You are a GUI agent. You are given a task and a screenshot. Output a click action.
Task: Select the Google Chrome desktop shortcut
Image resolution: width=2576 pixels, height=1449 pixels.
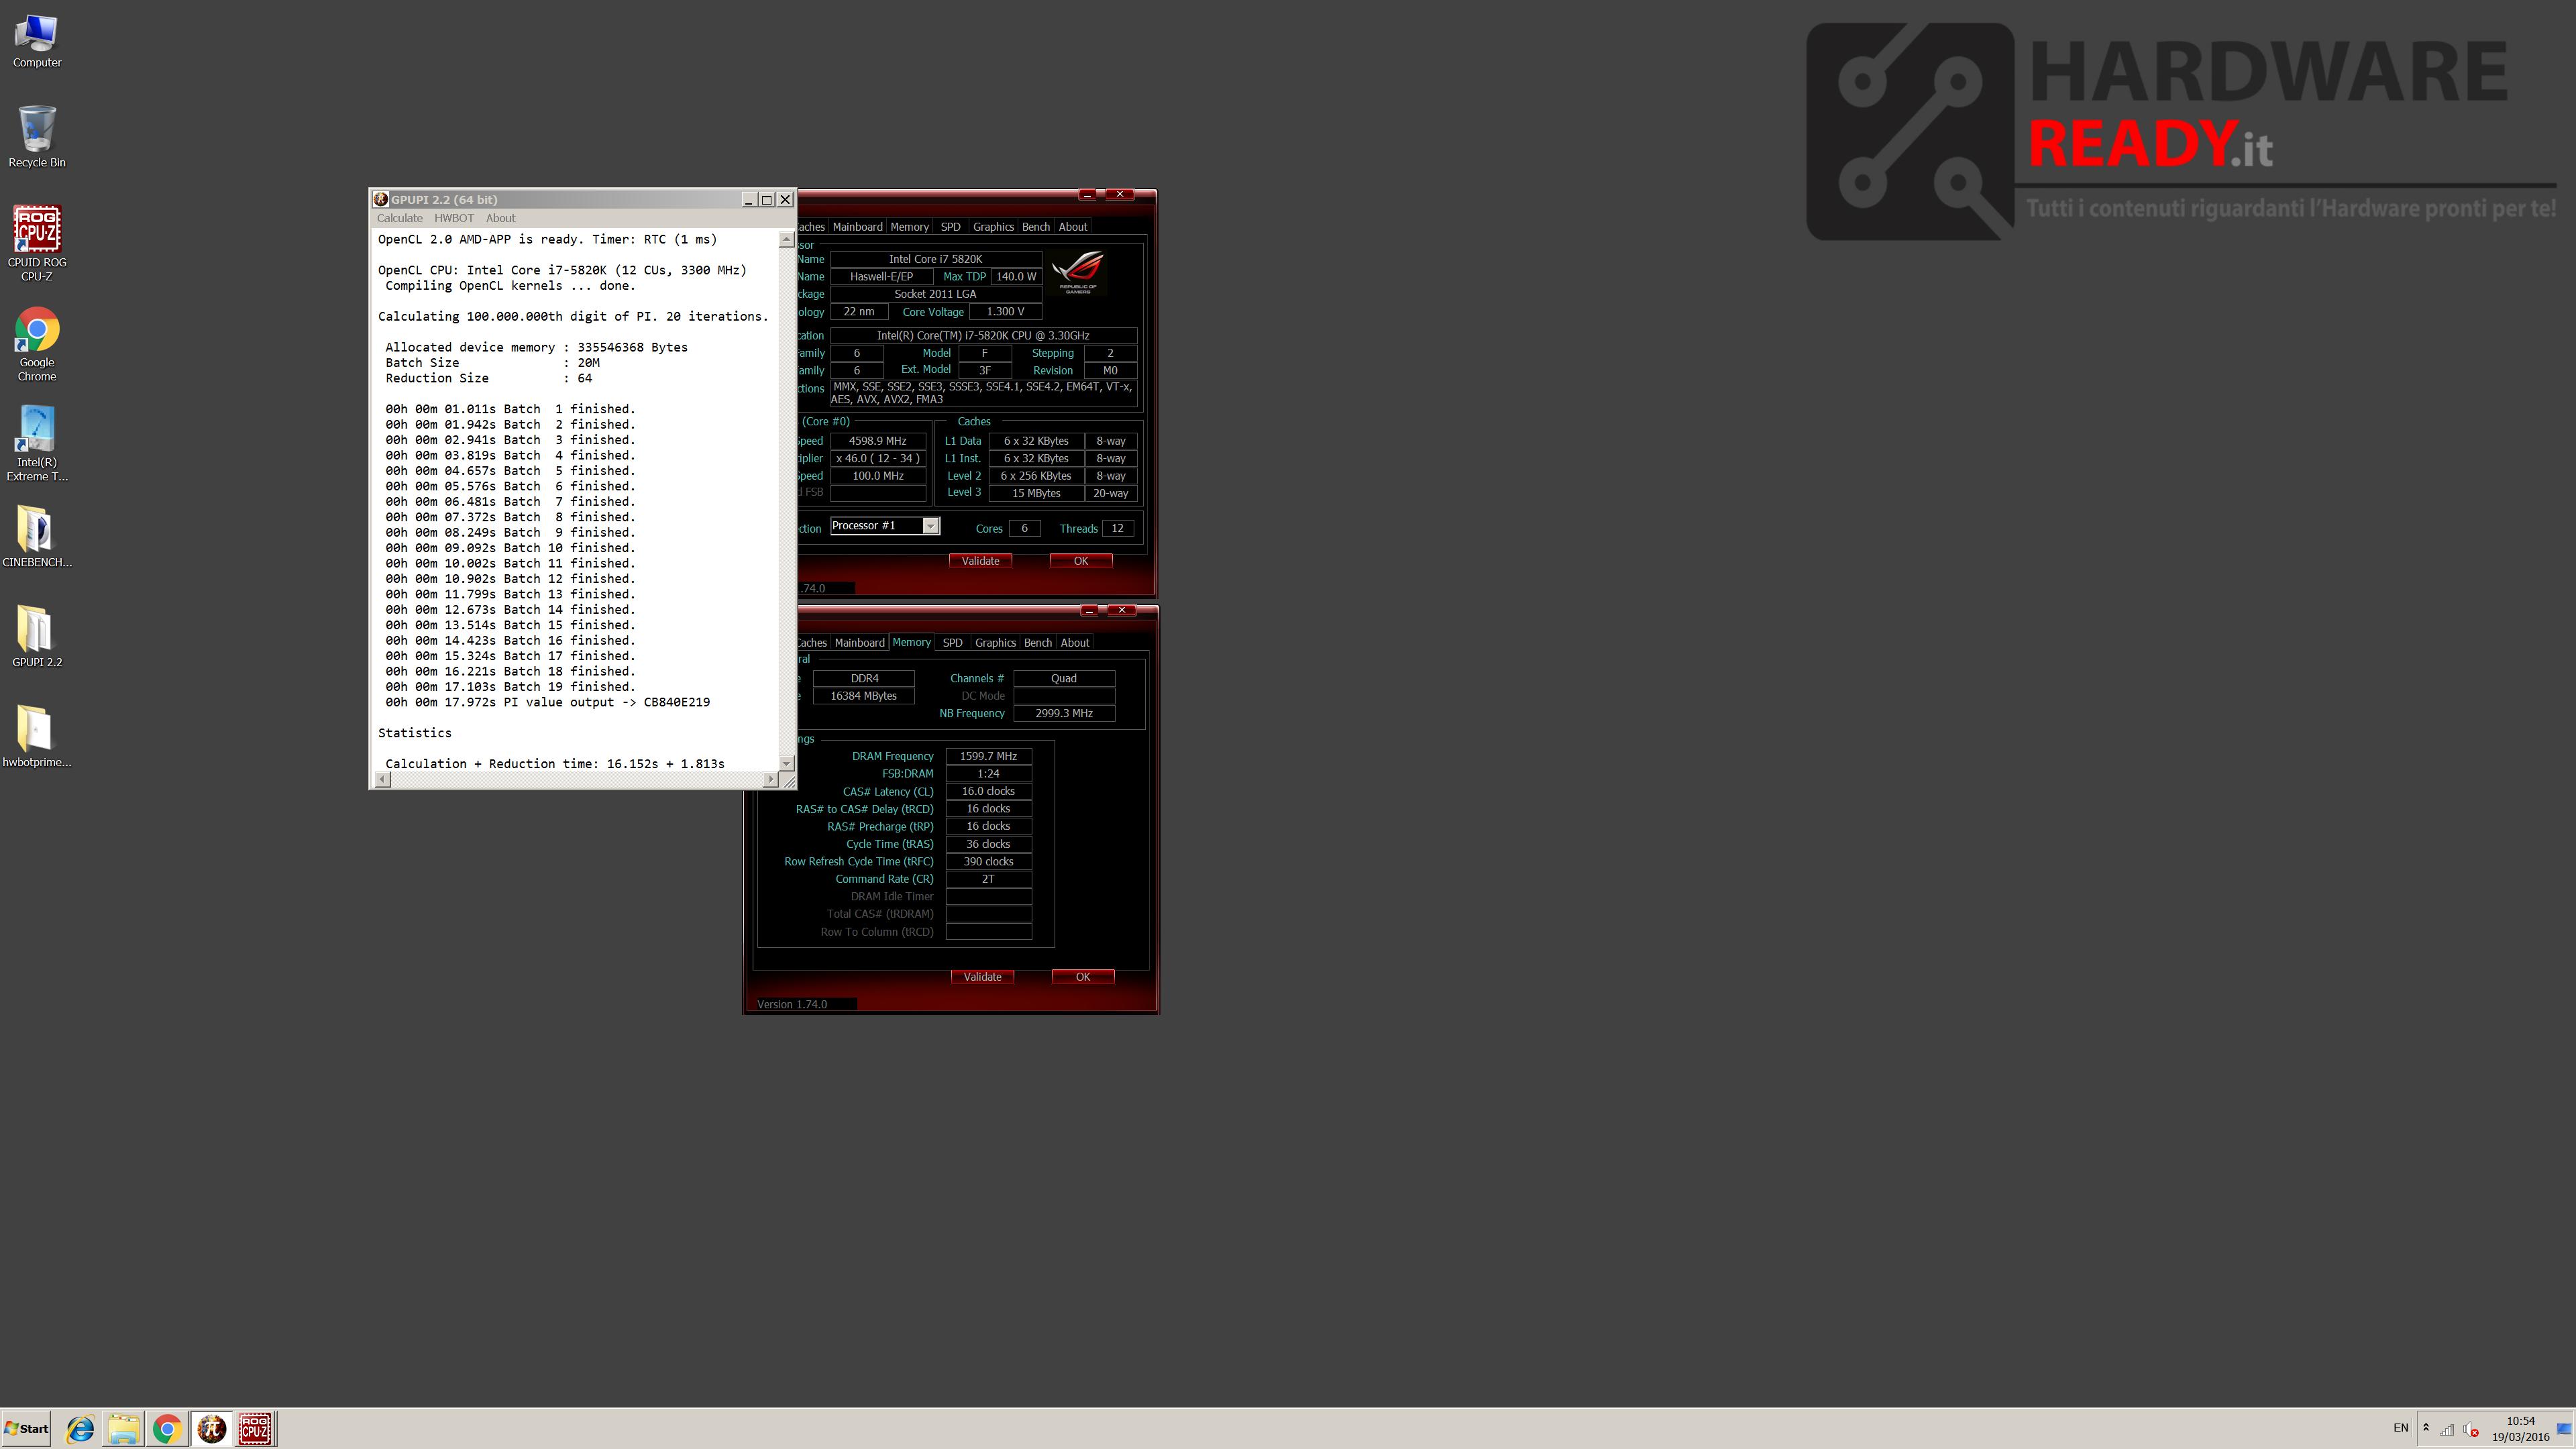pyautogui.click(x=37, y=344)
